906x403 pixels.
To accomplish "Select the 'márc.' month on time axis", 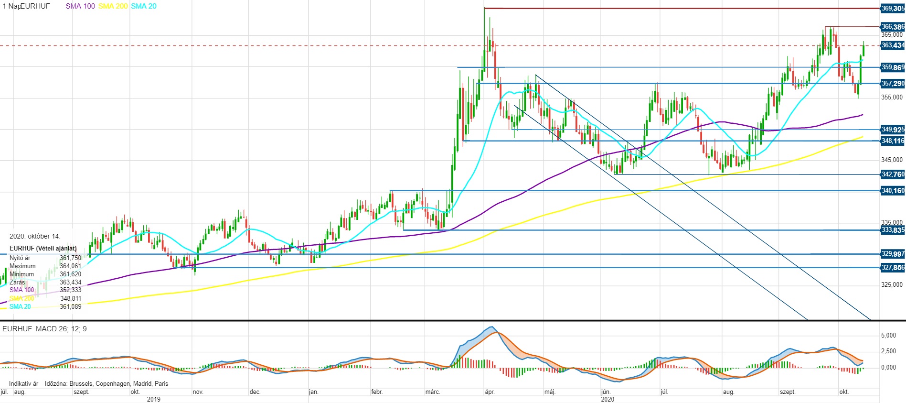I will (433, 392).
